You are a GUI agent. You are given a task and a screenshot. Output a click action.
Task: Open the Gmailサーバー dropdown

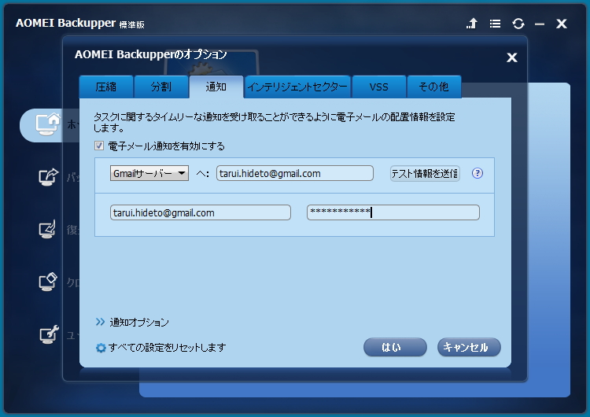click(x=149, y=173)
